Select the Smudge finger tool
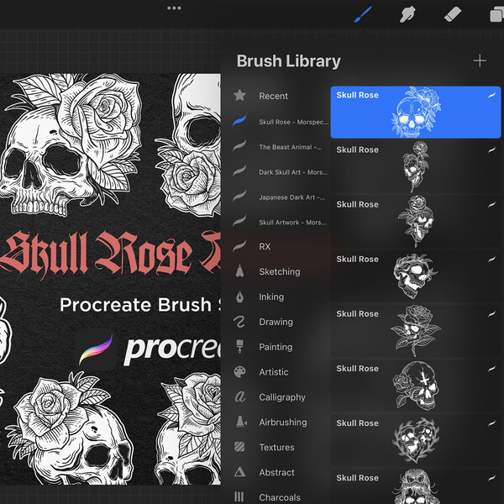The width and height of the screenshot is (504, 504). pyautogui.click(x=407, y=14)
